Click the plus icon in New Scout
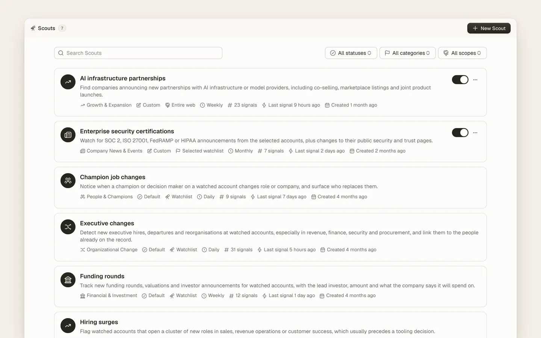 [x=475, y=28]
